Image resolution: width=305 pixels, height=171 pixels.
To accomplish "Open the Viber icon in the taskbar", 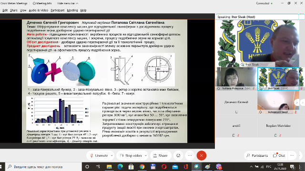I will [x=219, y=167].
